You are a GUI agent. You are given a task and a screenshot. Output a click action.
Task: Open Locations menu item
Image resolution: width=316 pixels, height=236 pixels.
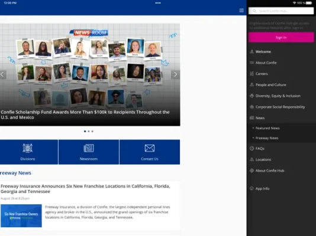click(281, 159)
